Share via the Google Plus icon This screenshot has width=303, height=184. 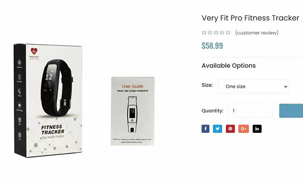coord(244,129)
